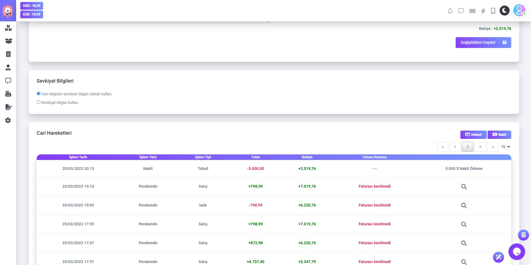Select 'Sevkiyat bilgisi kullan' radio button
Screen dimensions: 531x265
coord(39,102)
